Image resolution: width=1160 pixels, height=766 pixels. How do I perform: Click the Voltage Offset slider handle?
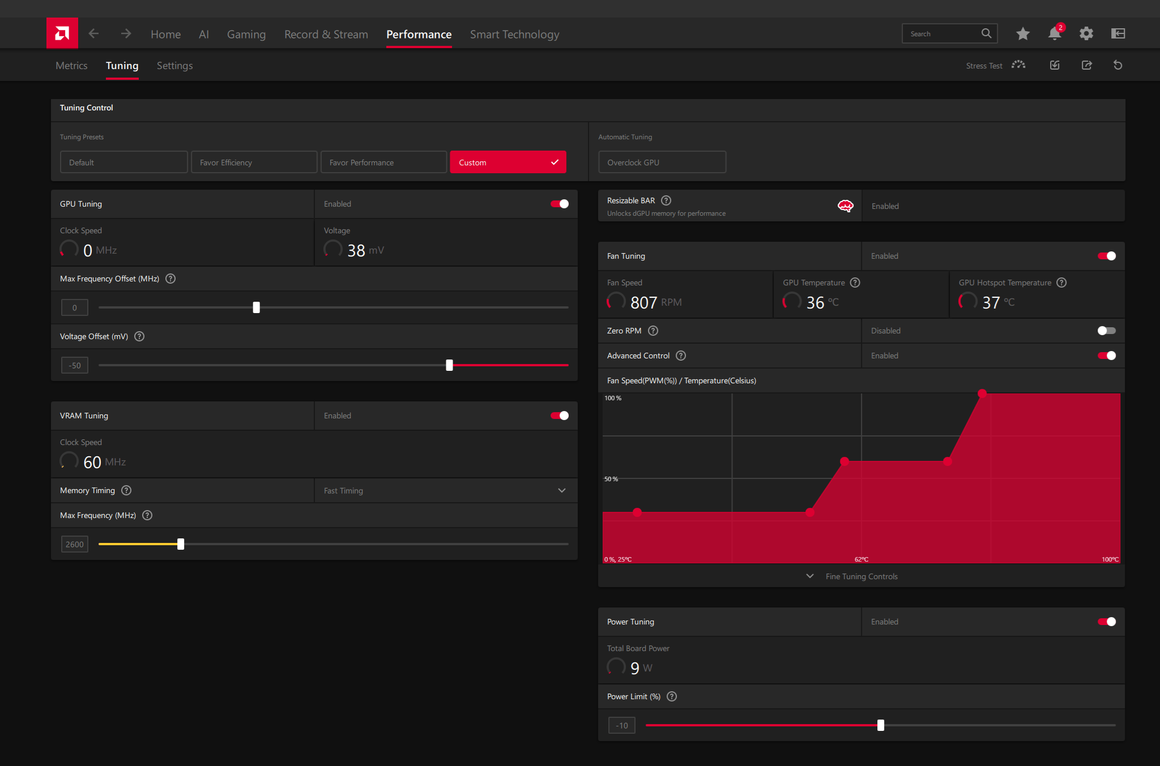click(x=449, y=365)
